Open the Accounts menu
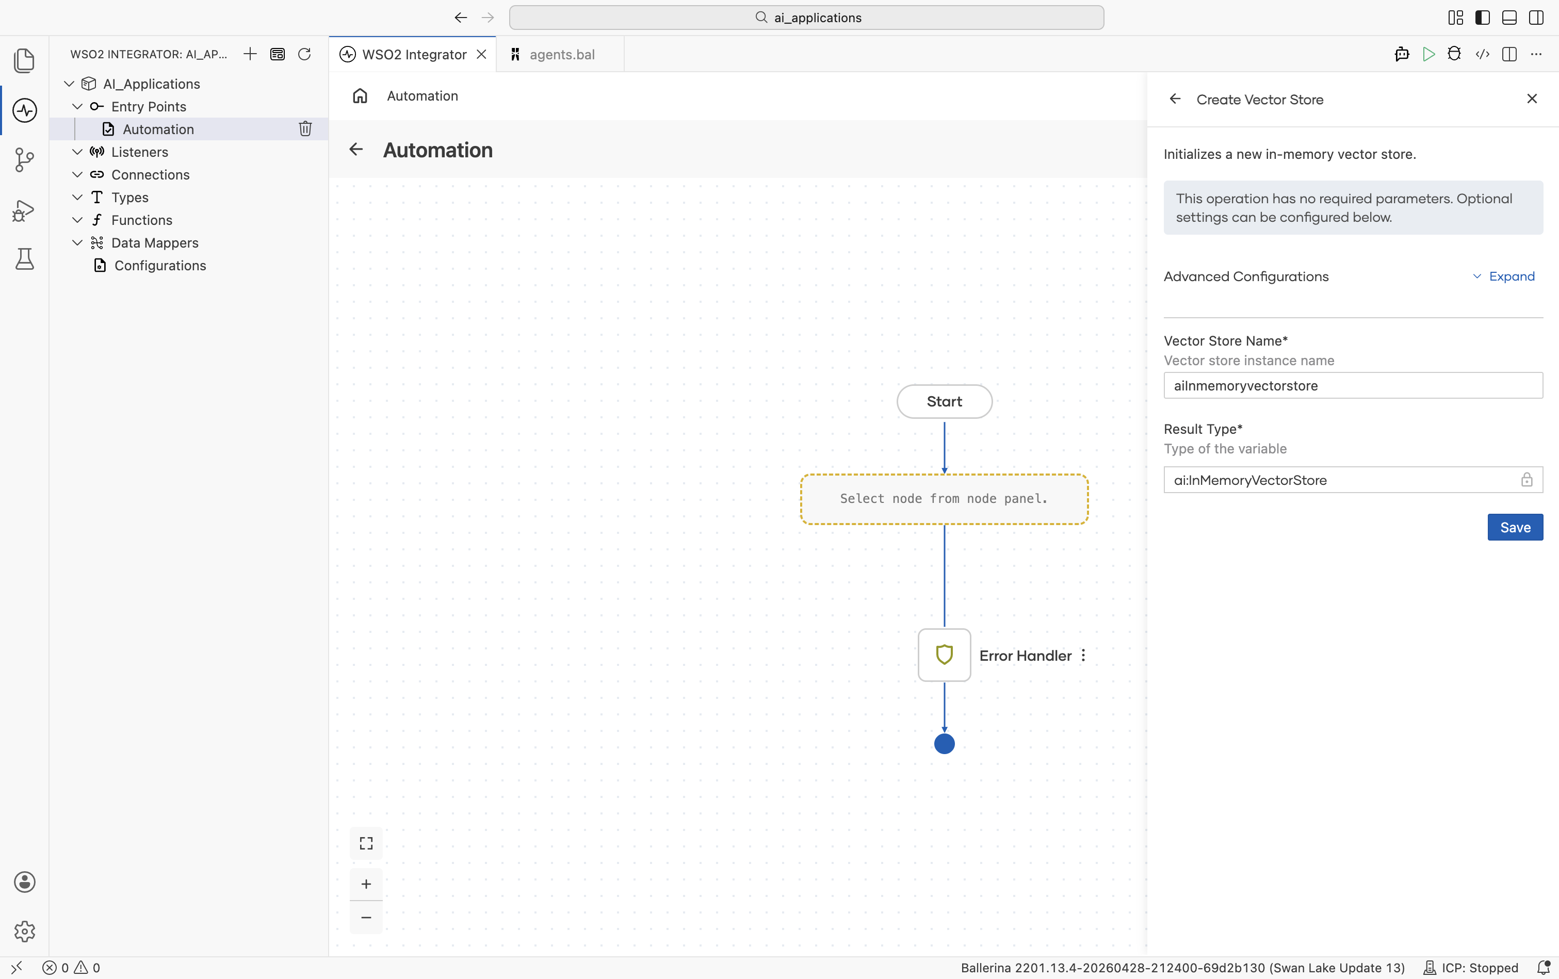The height and width of the screenshot is (979, 1559). coord(24,882)
